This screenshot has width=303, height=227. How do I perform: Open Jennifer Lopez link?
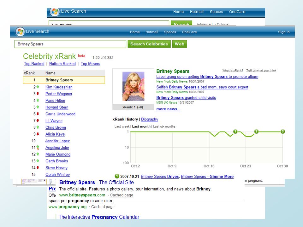[57, 141]
